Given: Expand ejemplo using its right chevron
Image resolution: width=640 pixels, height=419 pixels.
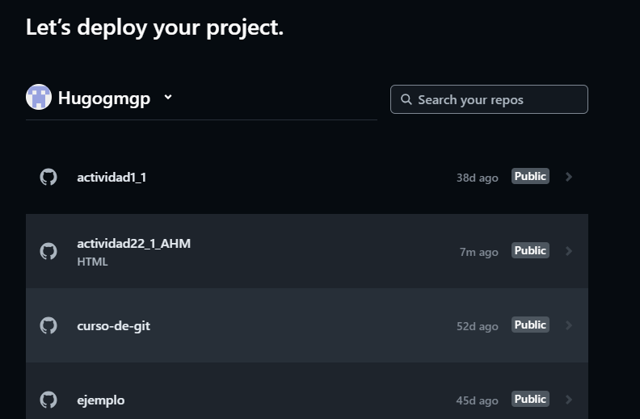Looking at the screenshot, I should (x=569, y=400).
